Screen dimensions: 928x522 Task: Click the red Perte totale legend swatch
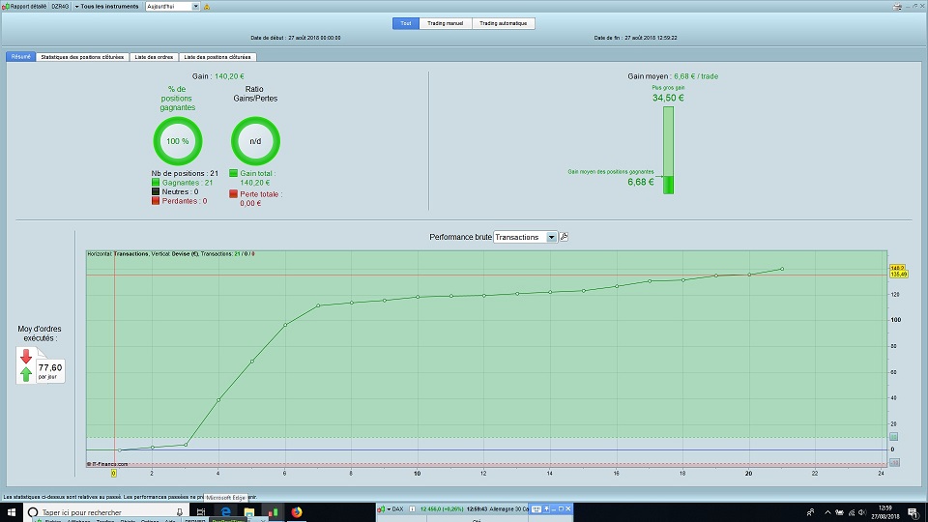(x=233, y=194)
